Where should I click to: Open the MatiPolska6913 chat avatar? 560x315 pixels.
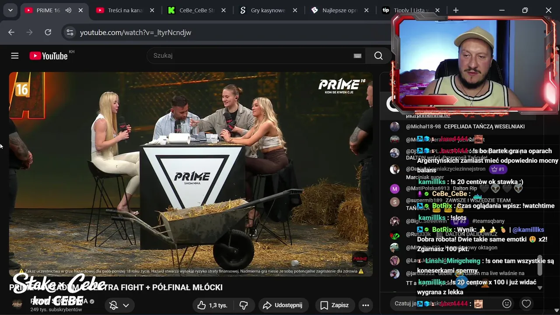coord(395,189)
